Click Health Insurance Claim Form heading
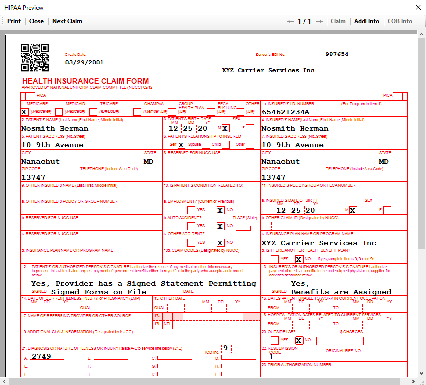This screenshot has width=426, height=385. [86, 81]
